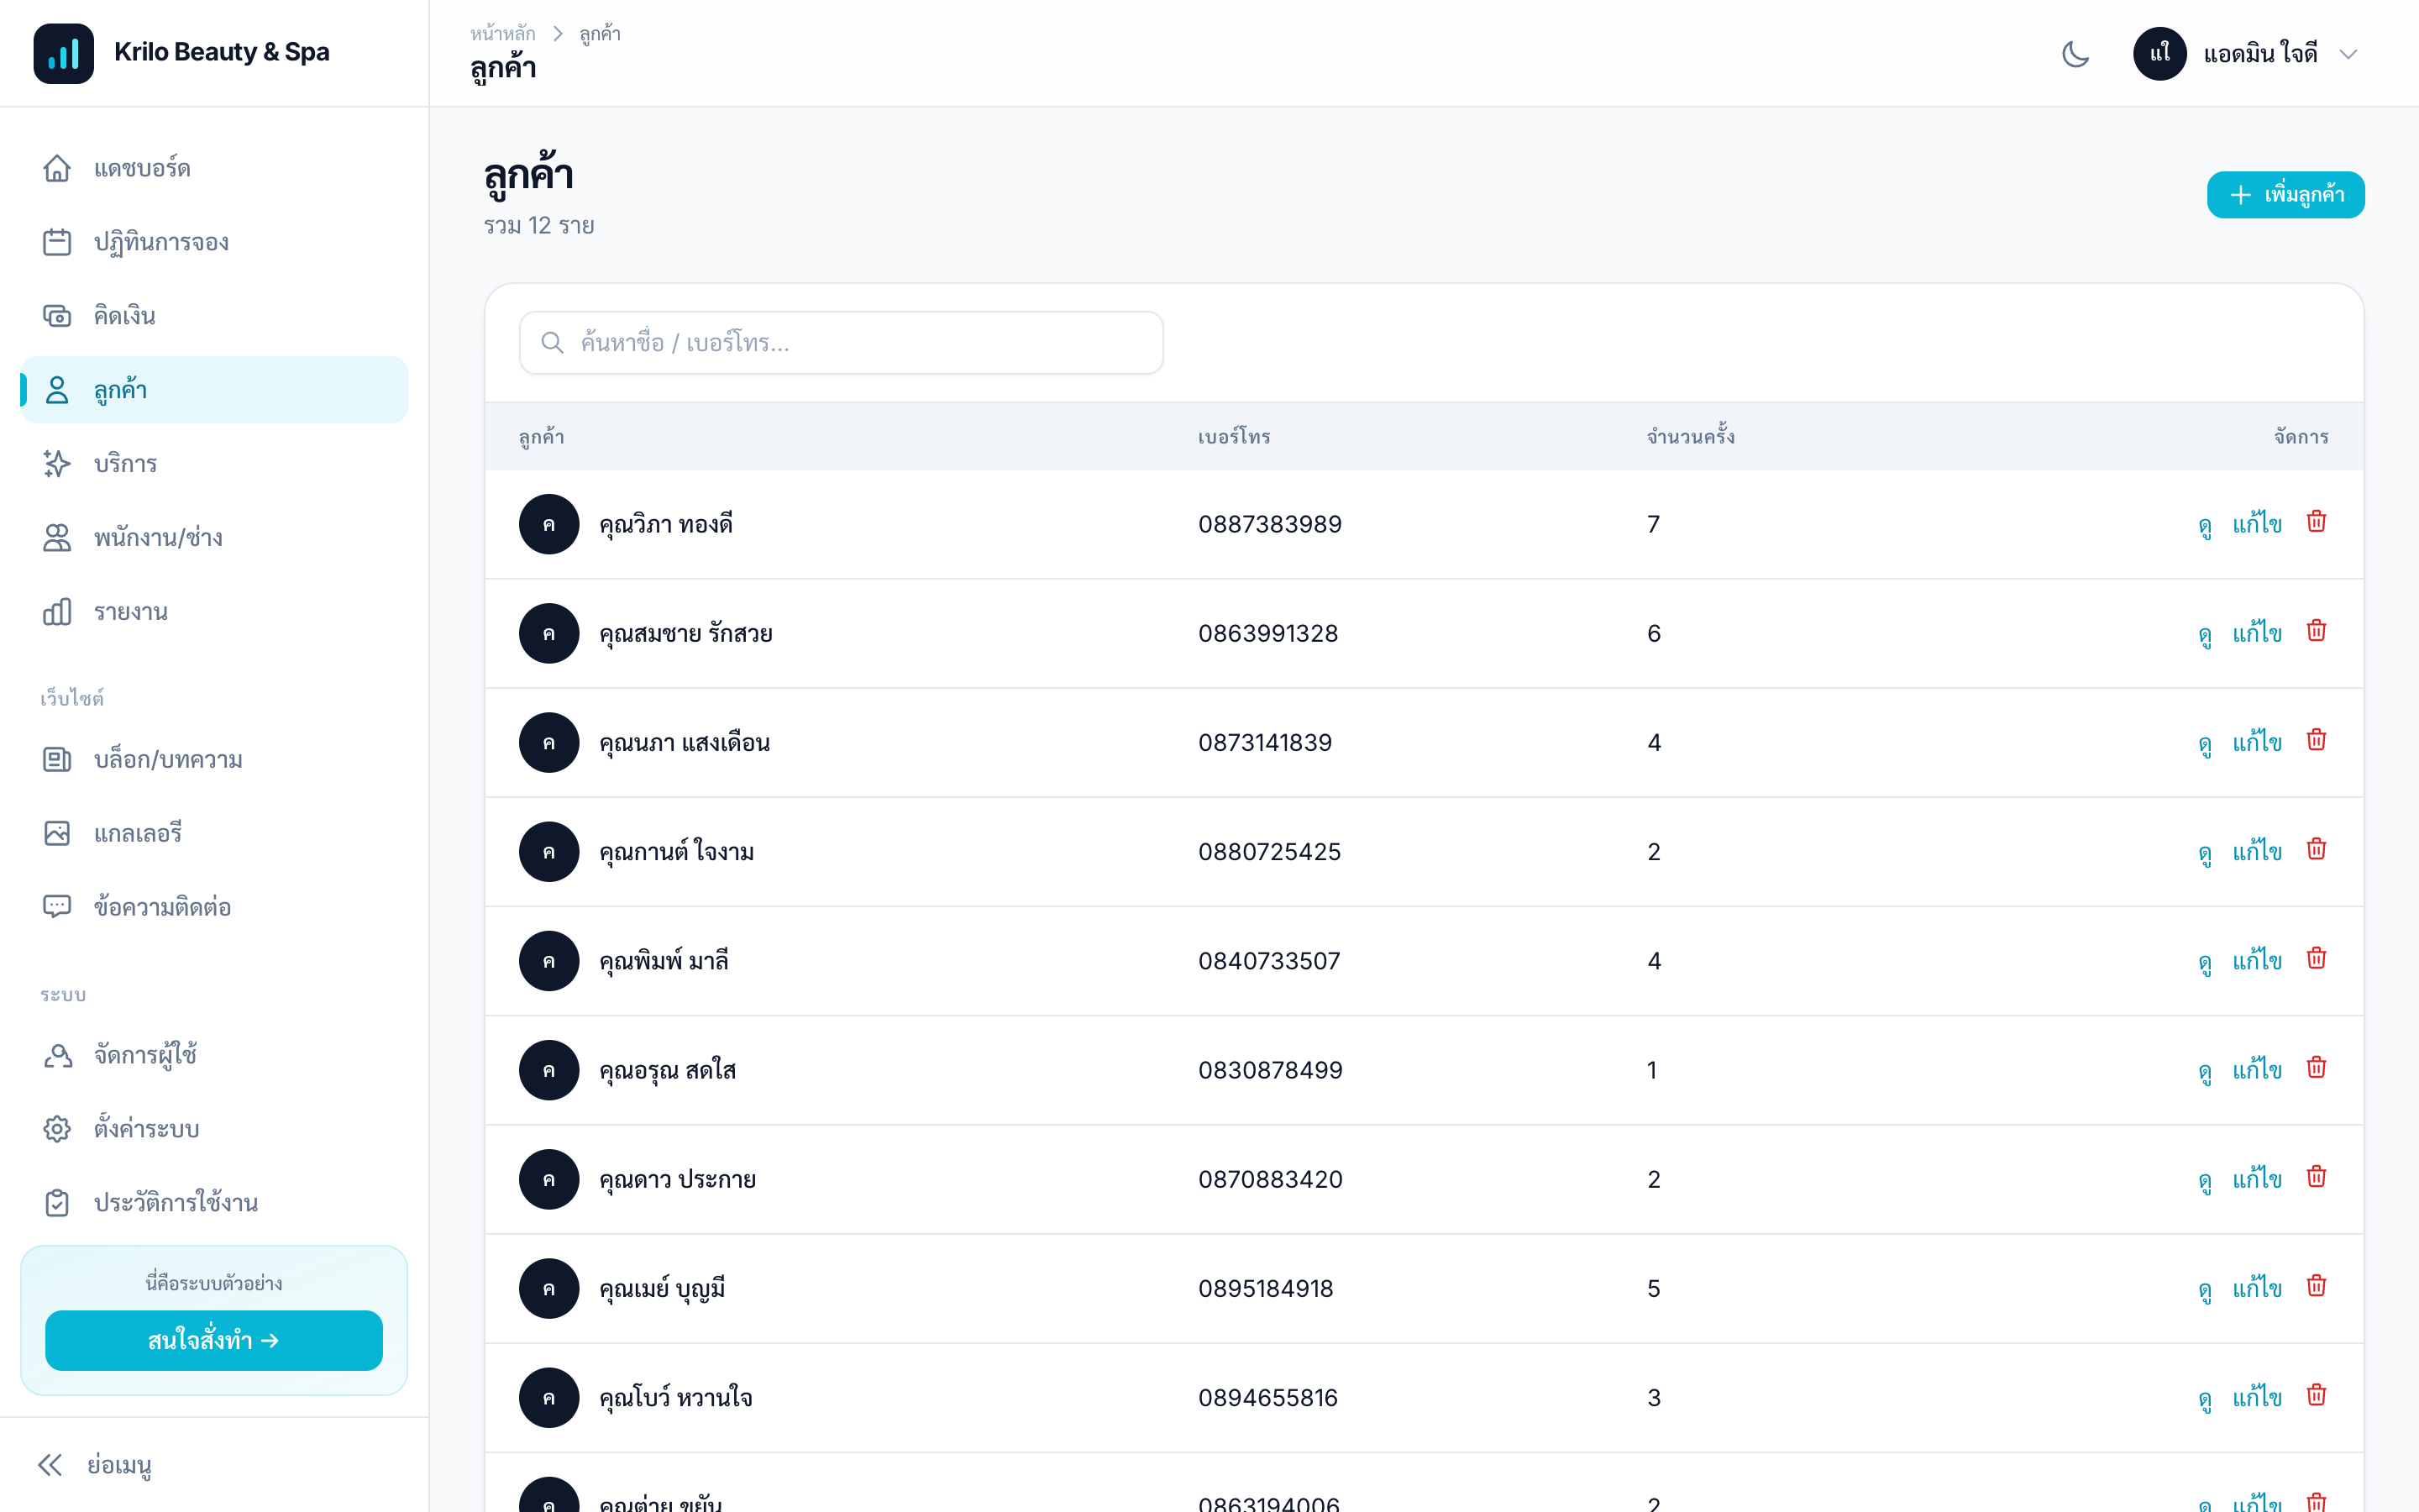Click ดู for คุณพิมพ์ มาลี
2419x1512 pixels.
(x=2204, y=962)
